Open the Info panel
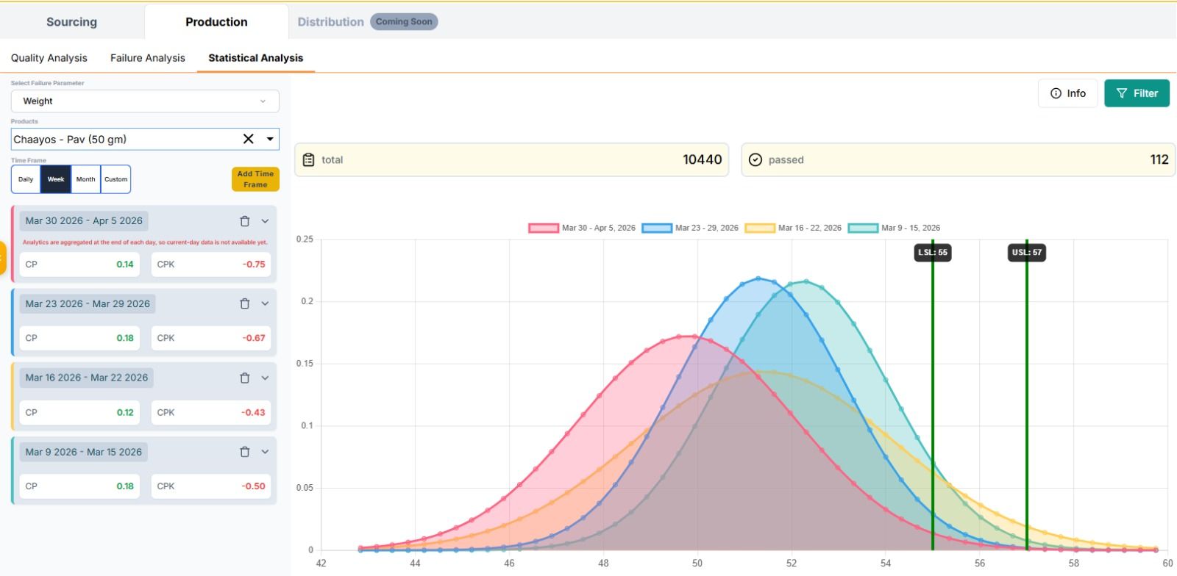 [1067, 93]
